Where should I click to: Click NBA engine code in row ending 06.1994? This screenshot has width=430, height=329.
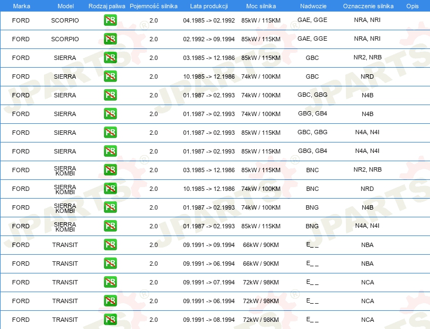(367, 264)
